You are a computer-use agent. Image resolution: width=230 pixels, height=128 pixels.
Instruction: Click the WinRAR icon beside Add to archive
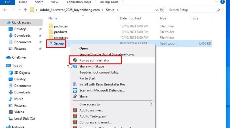pyautogui.click(x=75, y=110)
